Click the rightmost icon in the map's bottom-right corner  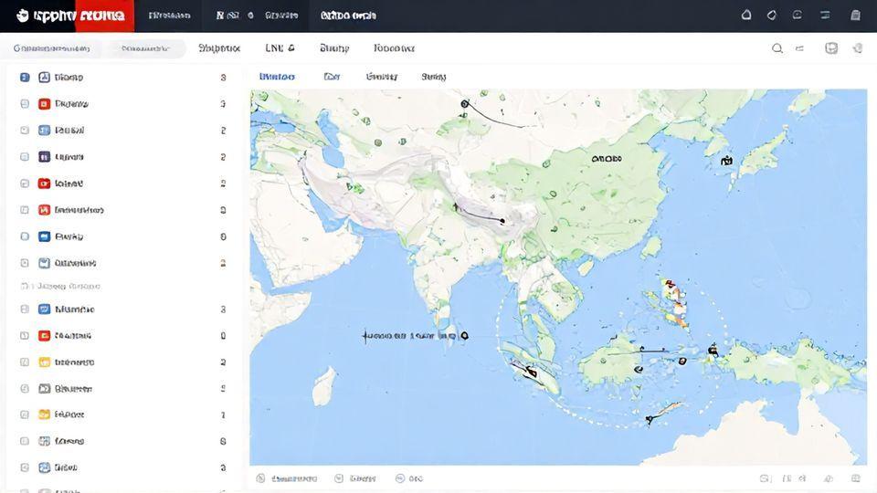(856, 478)
